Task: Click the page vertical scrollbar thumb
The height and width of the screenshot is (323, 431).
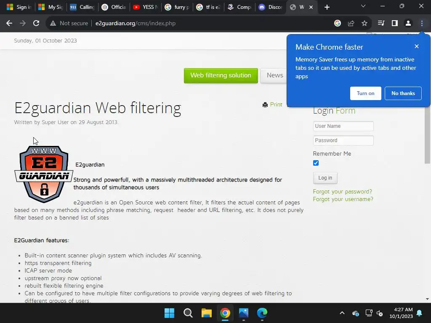Action: tap(428, 135)
